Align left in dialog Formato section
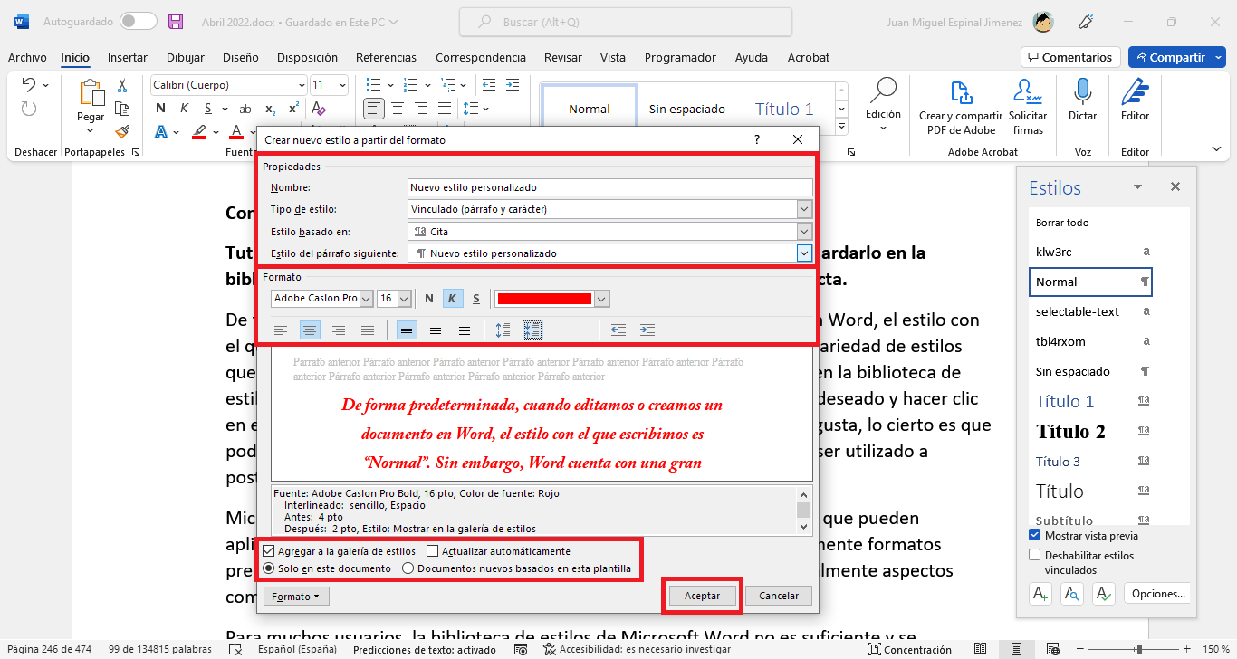The image size is (1237, 659). point(281,330)
